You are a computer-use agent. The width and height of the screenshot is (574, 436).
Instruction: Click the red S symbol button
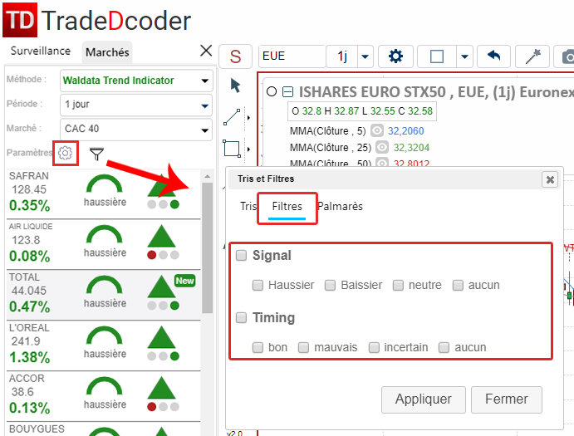click(235, 56)
